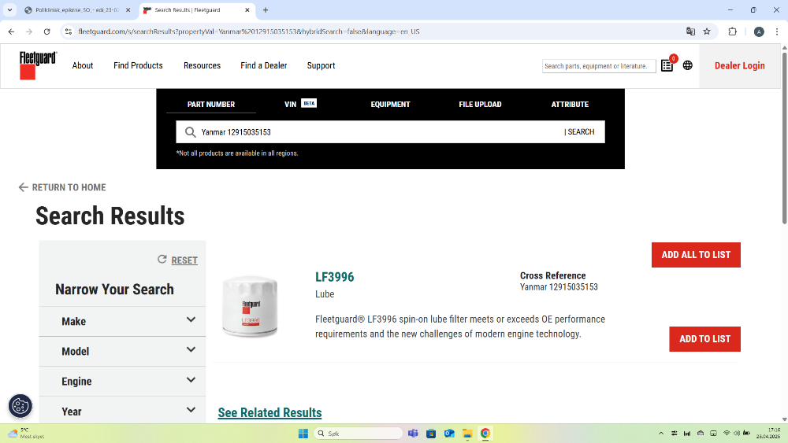This screenshot has height=443, width=788.
Task: Select ATTRIBUTE search tab
Action: 570,105
